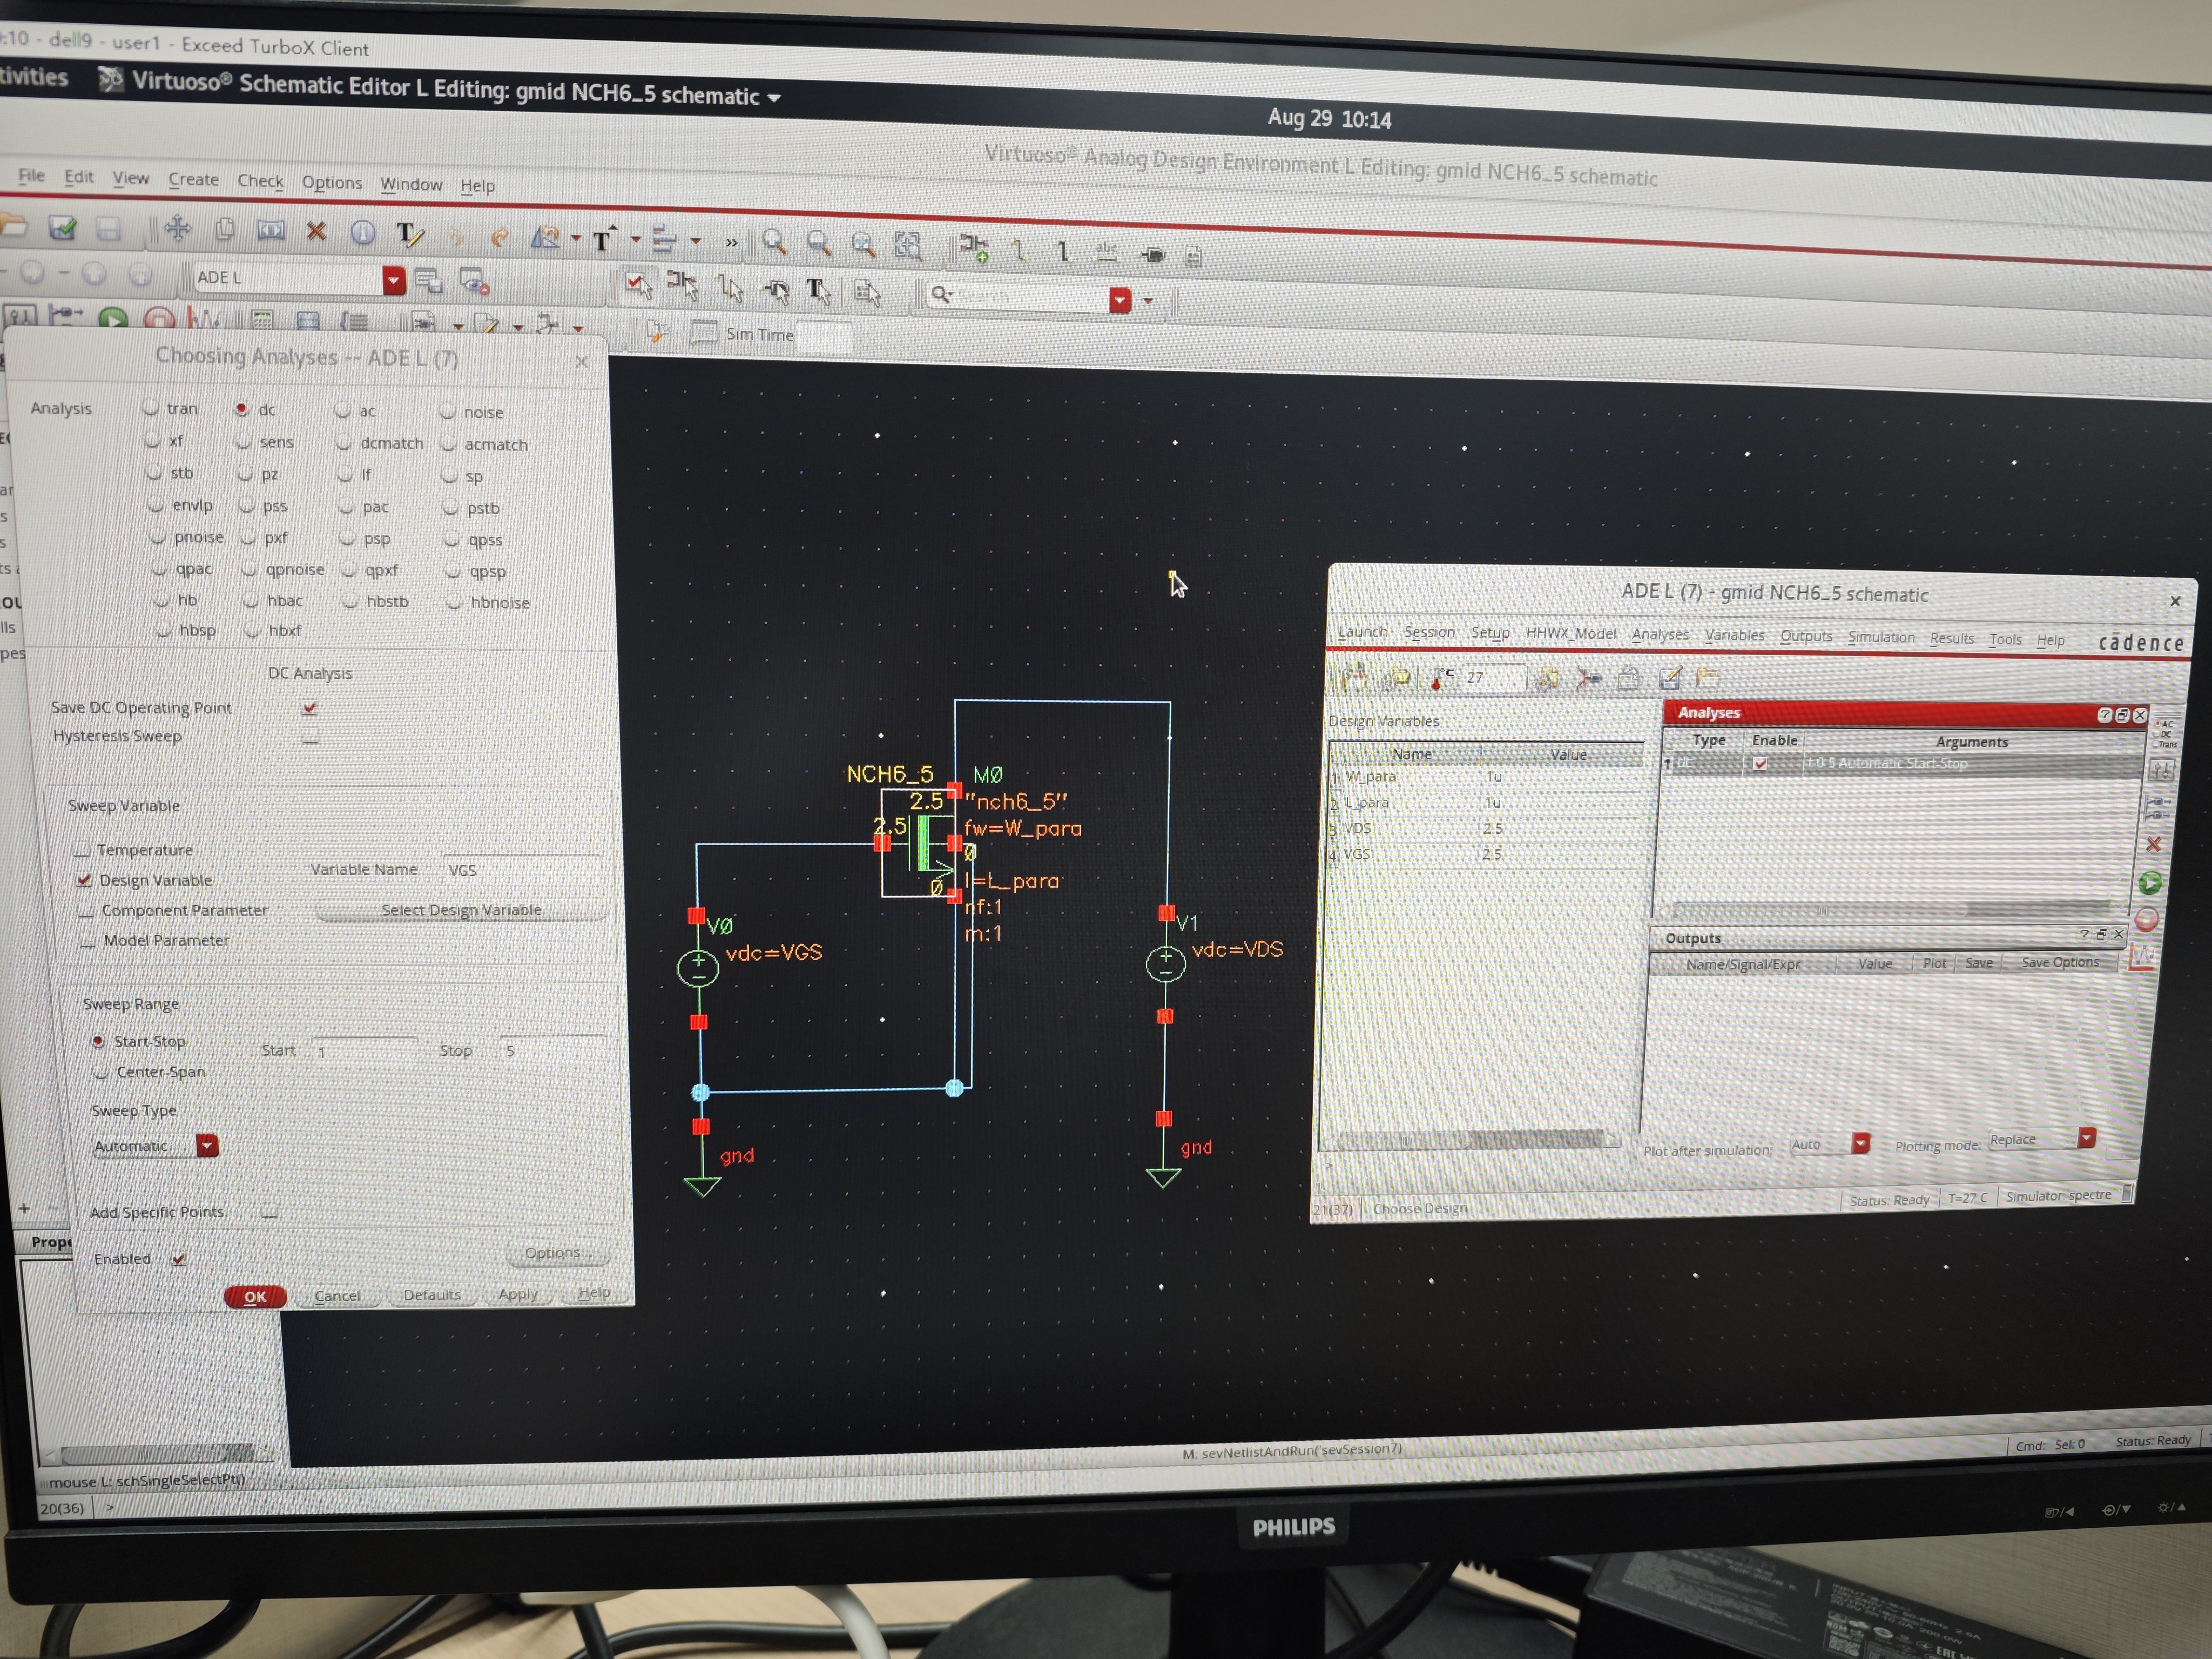
Task: Open the Options menu in Schematic Editor
Action: pyautogui.click(x=332, y=183)
